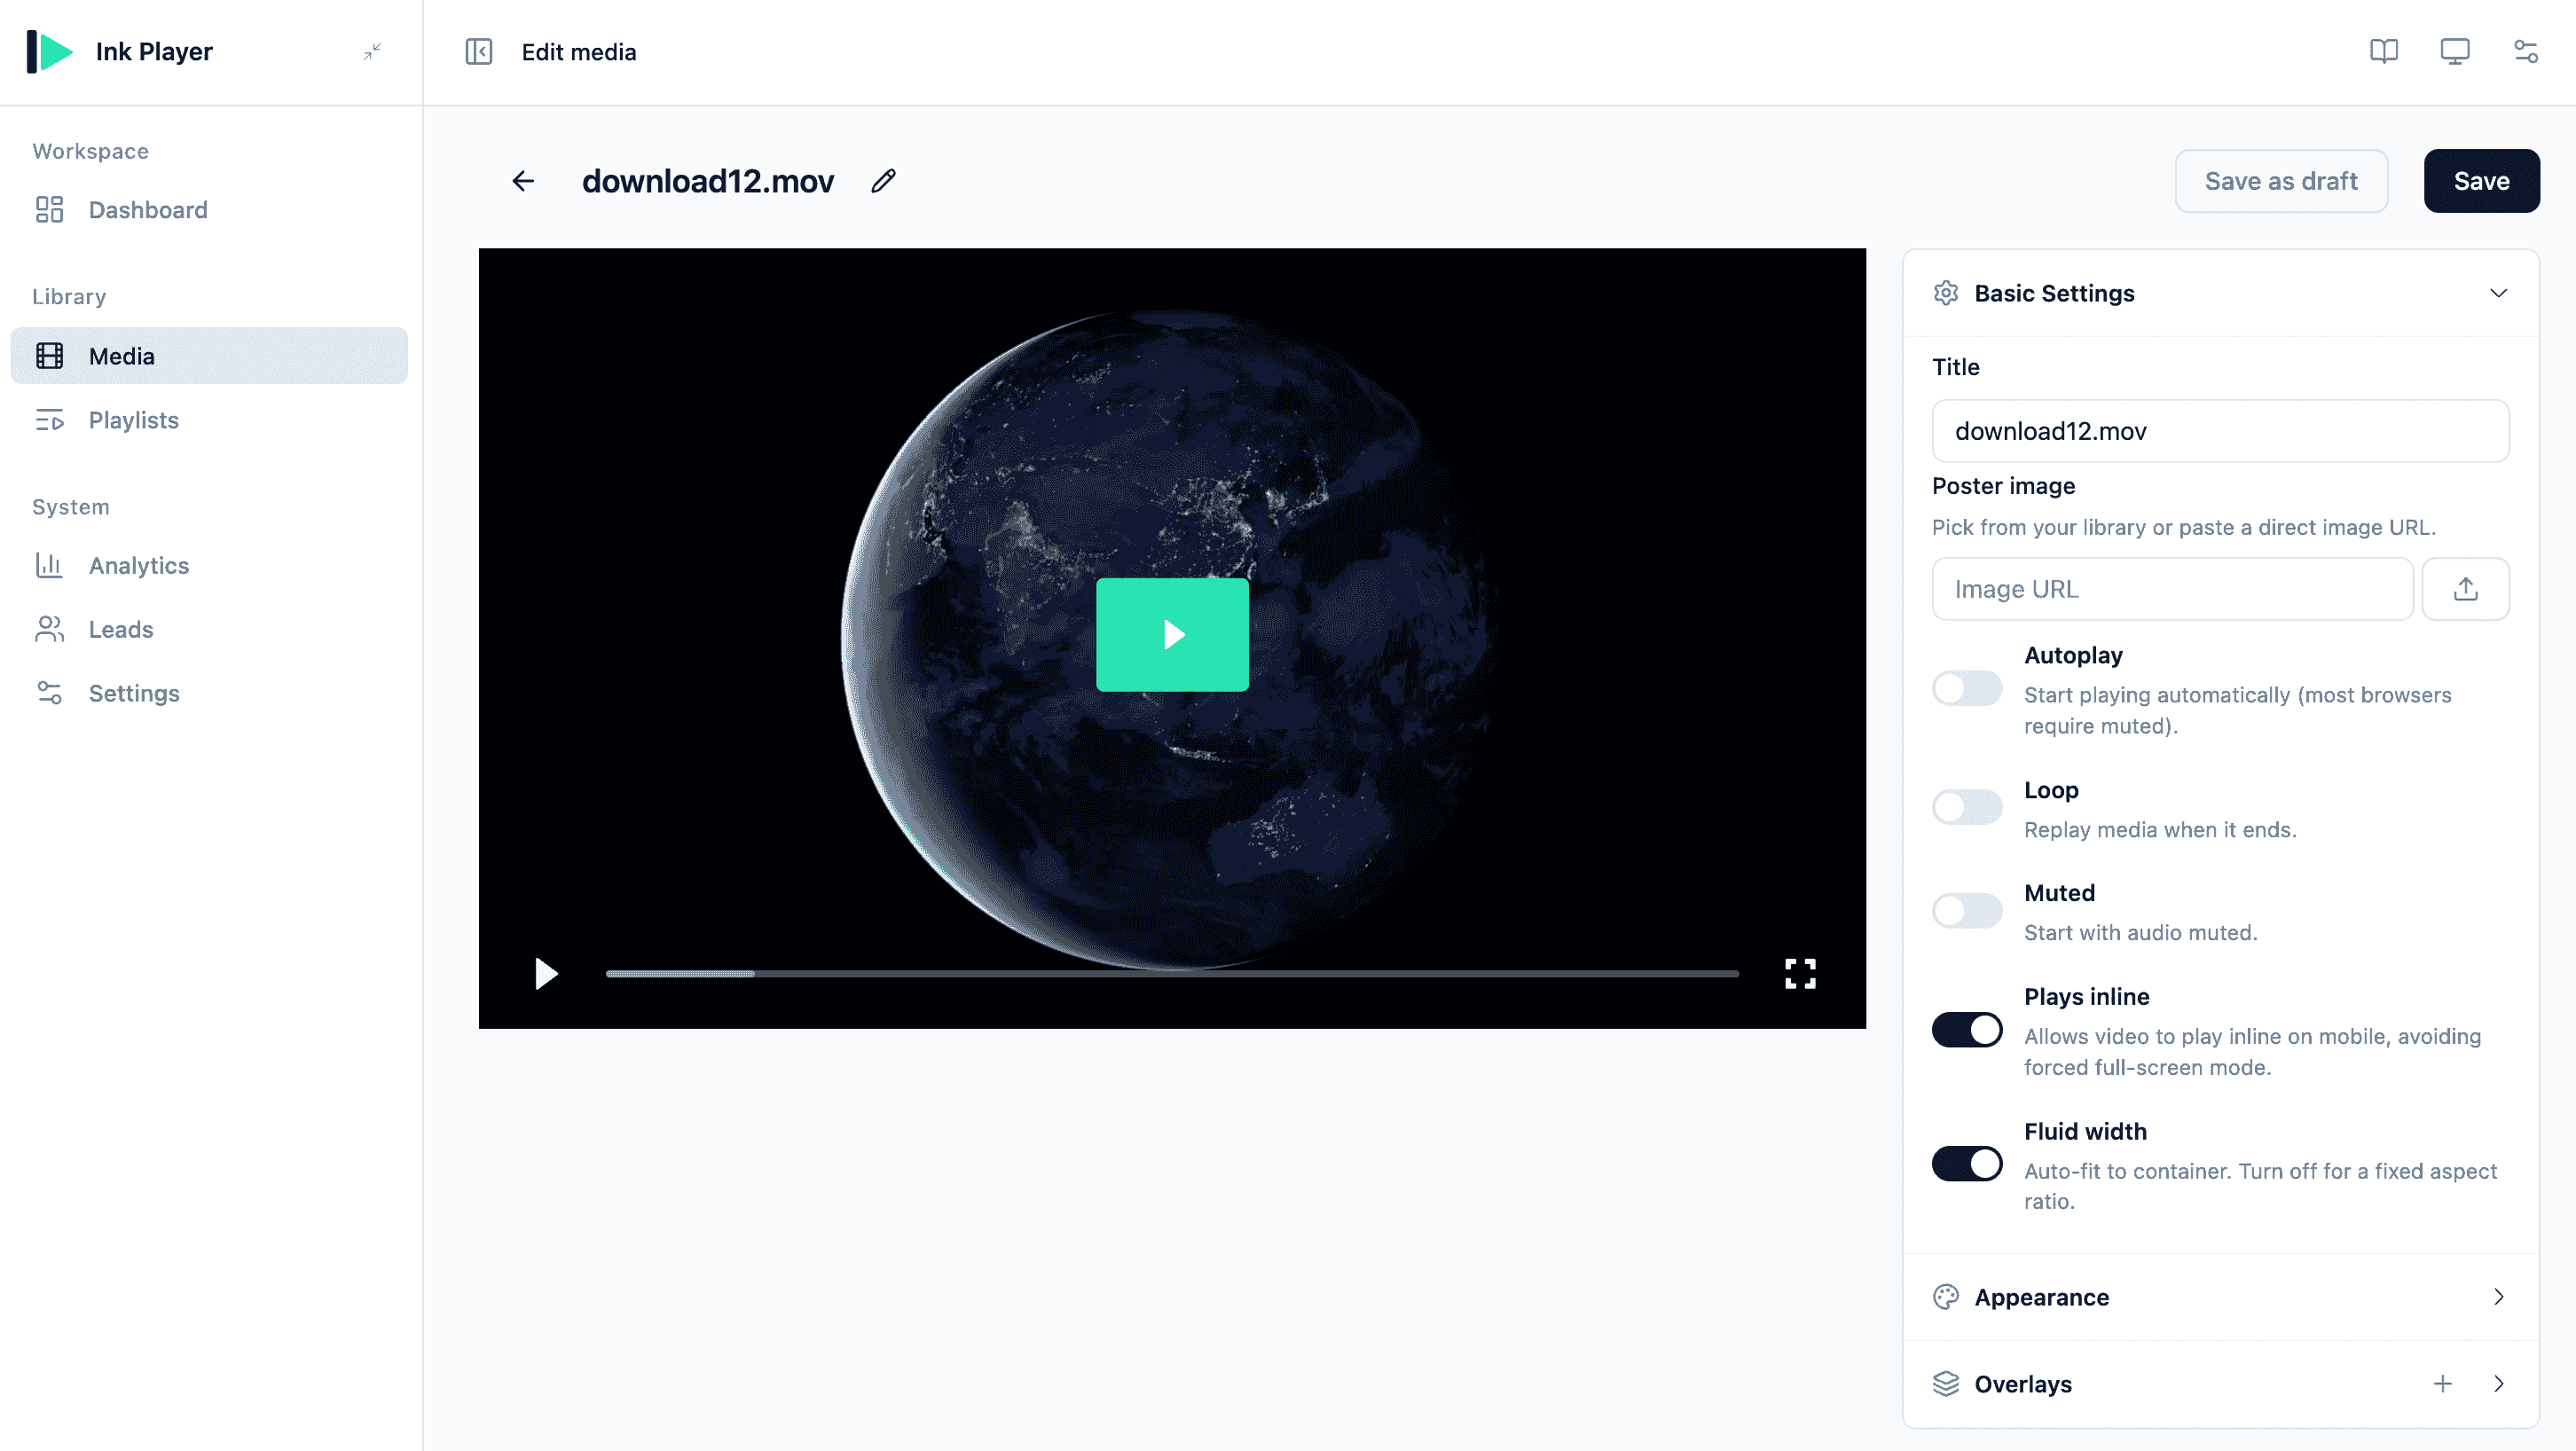Open Playlists in the sidebar
The image size is (2576, 1451).
coord(209,420)
